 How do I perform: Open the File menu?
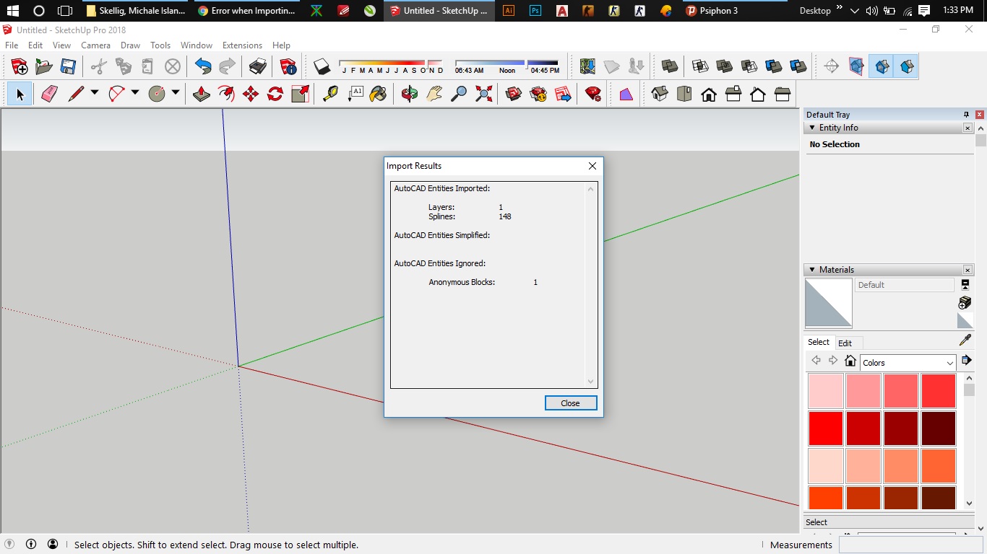(12, 45)
